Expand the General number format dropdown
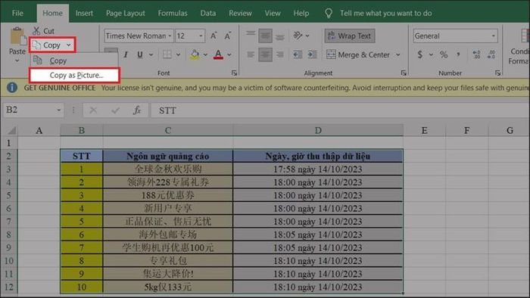 tap(493, 36)
